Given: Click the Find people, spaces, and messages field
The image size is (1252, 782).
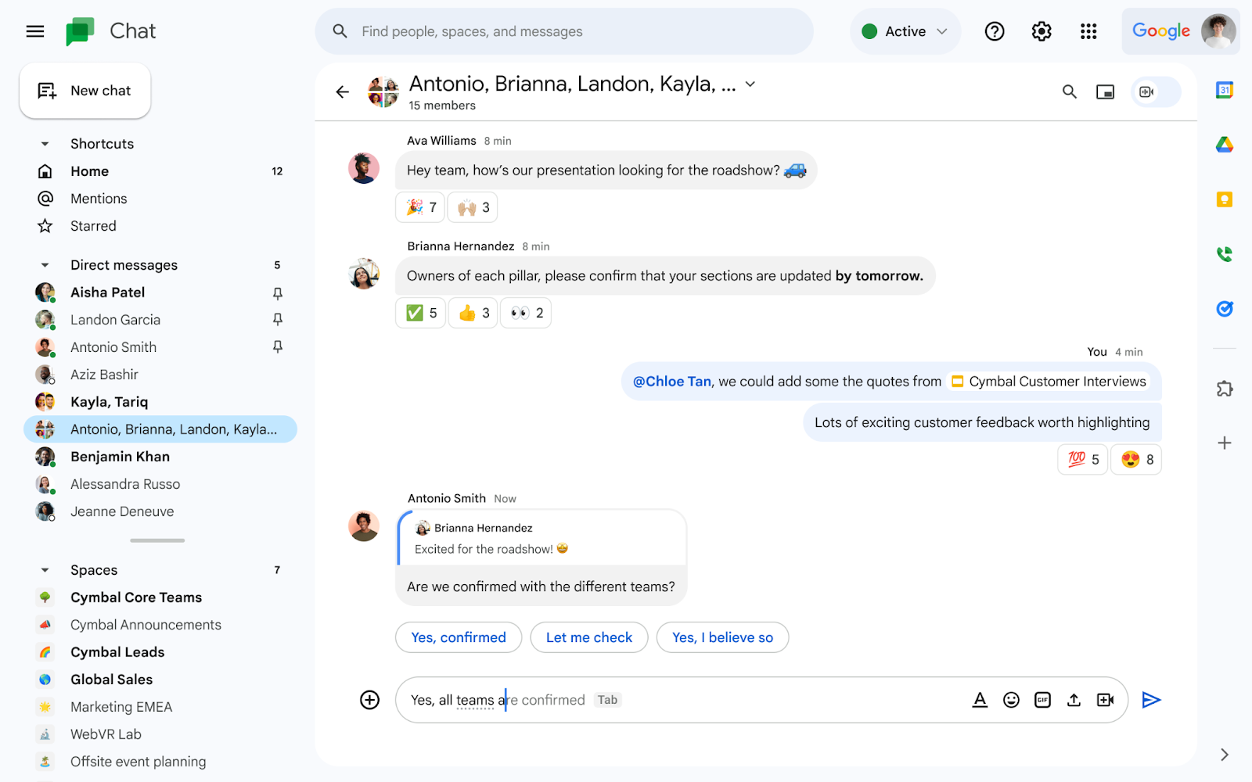Looking at the screenshot, I should [563, 31].
